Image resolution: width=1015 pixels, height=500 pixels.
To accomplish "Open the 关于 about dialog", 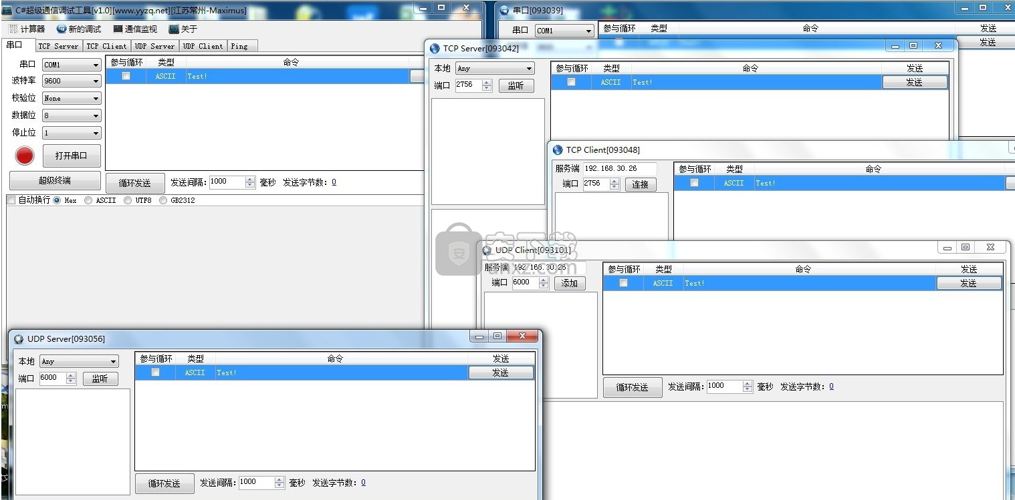I will 183,29.
